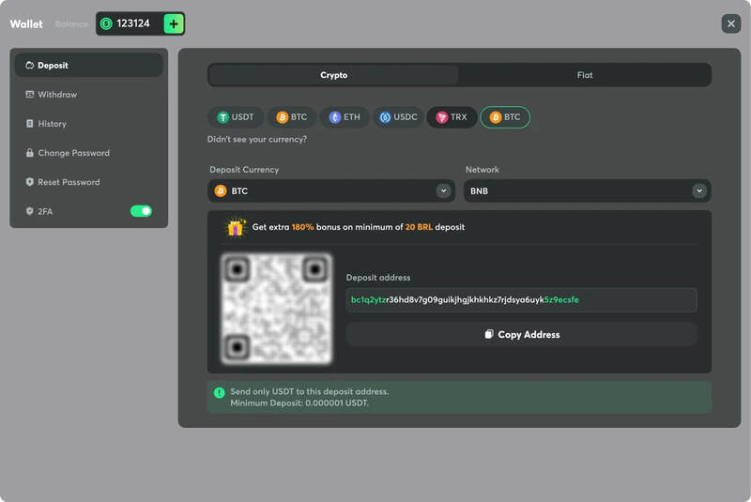The width and height of the screenshot is (751, 502).
Task: Select the ETH currency chip
Action: pos(344,117)
